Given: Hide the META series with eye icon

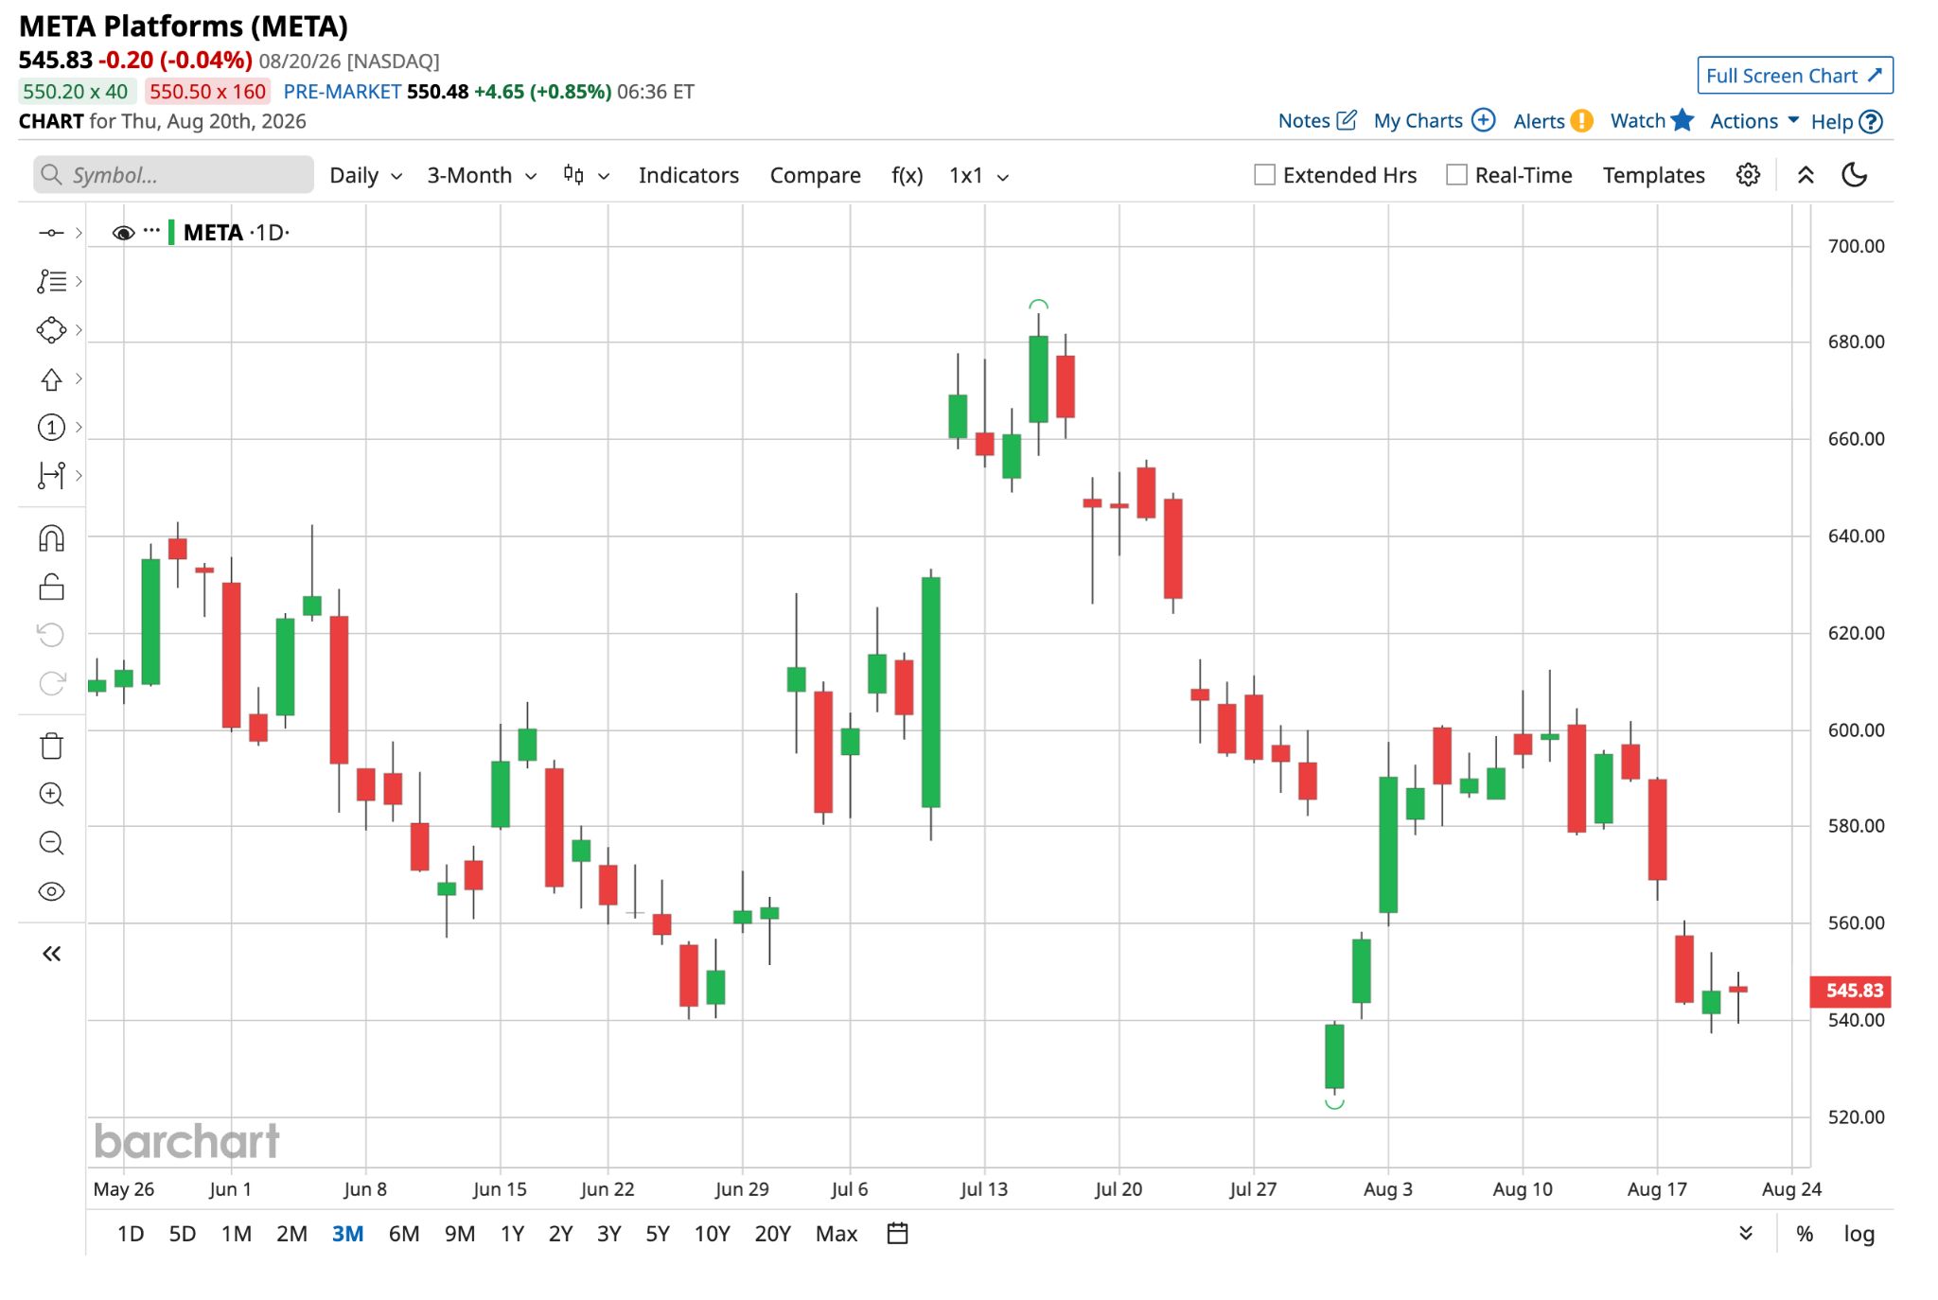Looking at the screenshot, I should [123, 233].
